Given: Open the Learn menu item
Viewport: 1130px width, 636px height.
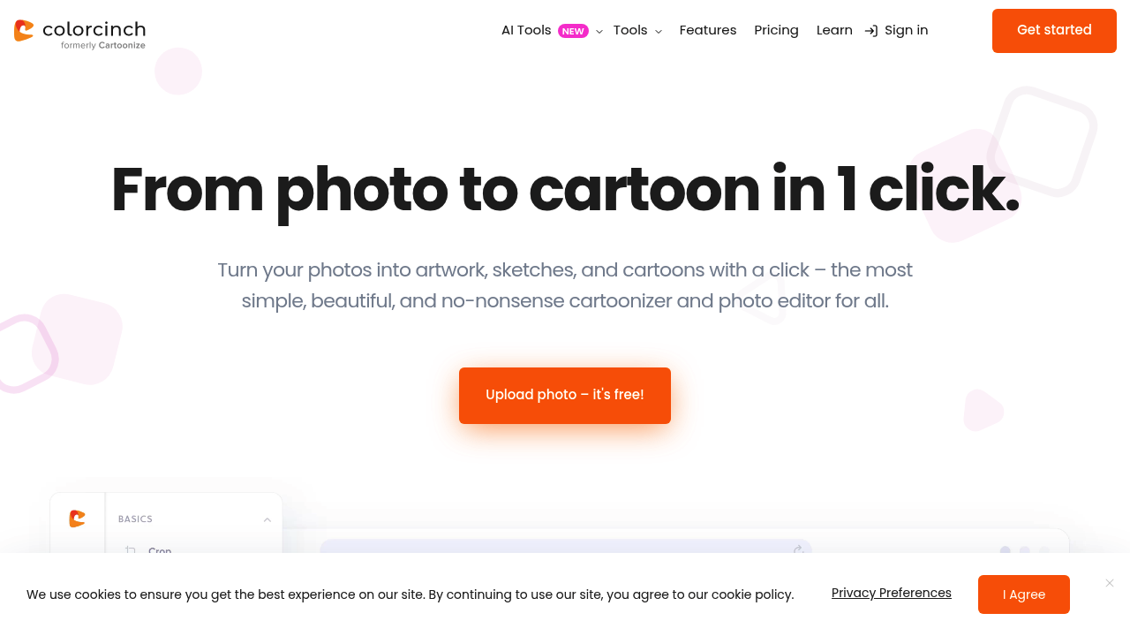Looking at the screenshot, I should click(x=834, y=30).
